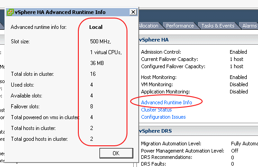Click the 'Used slots:' label

(x=23, y=85)
